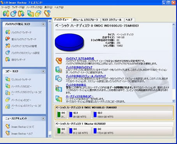Collapse ニュースとドキュメント panel
Viewport: 177px width, 144px height.
point(43,119)
